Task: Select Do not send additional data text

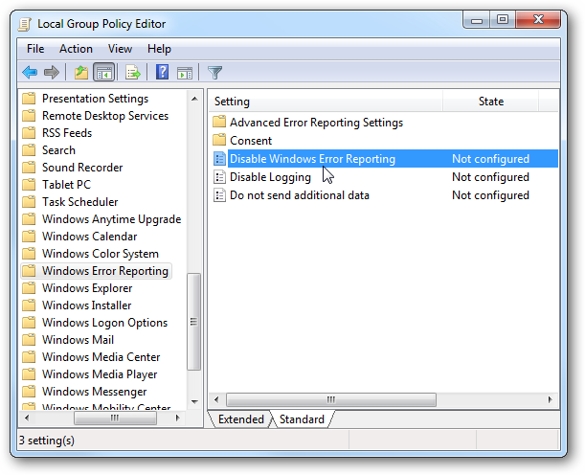Action: [x=300, y=195]
